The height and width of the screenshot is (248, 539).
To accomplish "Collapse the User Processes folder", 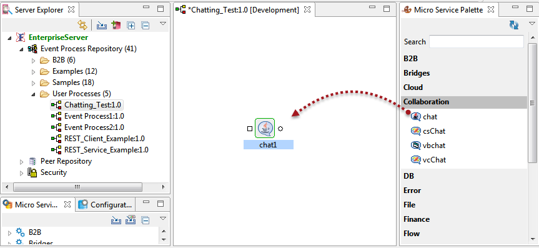I will click(x=33, y=94).
